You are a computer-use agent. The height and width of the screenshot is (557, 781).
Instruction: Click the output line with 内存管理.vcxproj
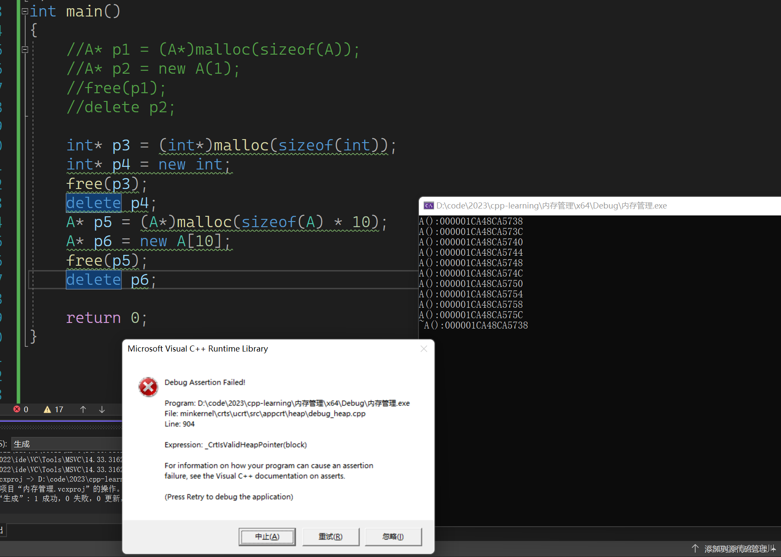(61, 489)
